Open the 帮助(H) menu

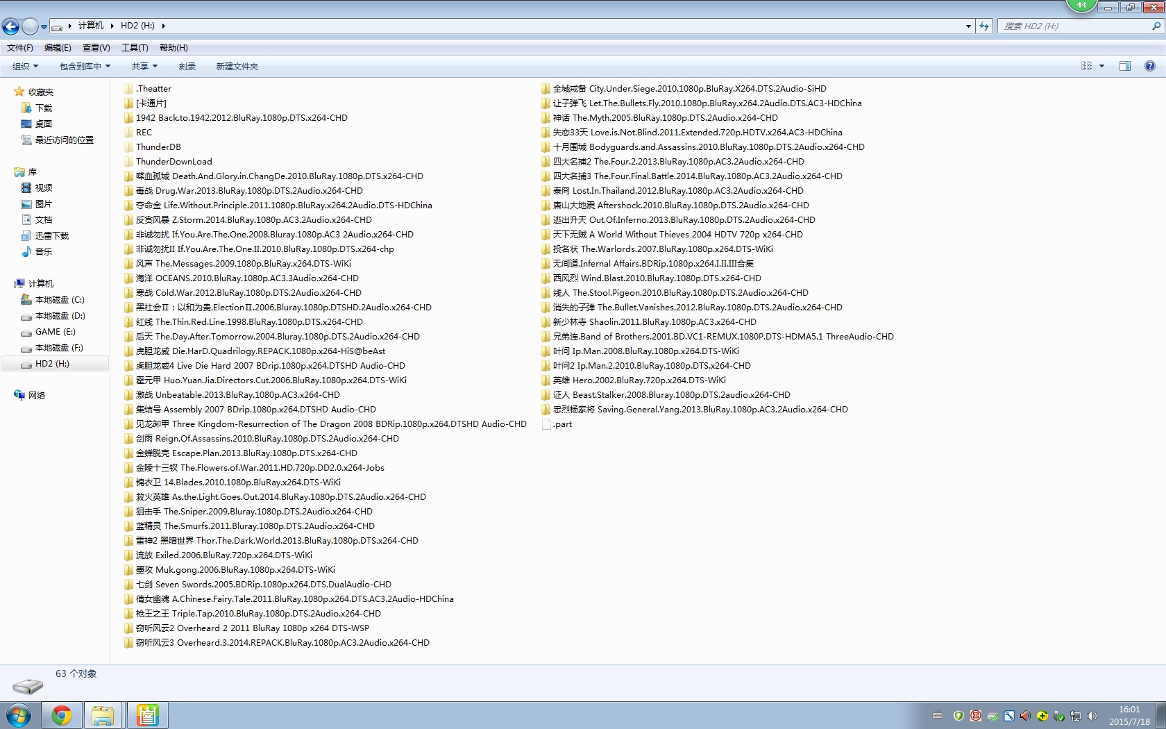pyautogui.click(x=174, y=48)
